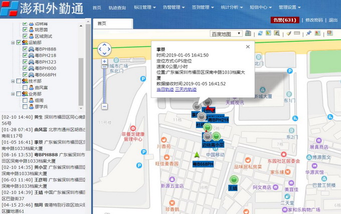Click the 澎和外勤通 logo icon
Screen dimensions: 341x214
click(x=9, y=8)
